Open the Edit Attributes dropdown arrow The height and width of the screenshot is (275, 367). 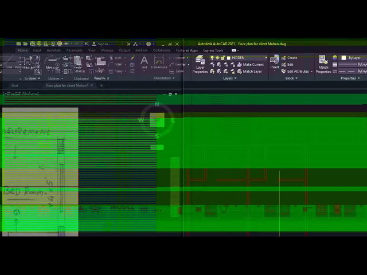(312, 72)
